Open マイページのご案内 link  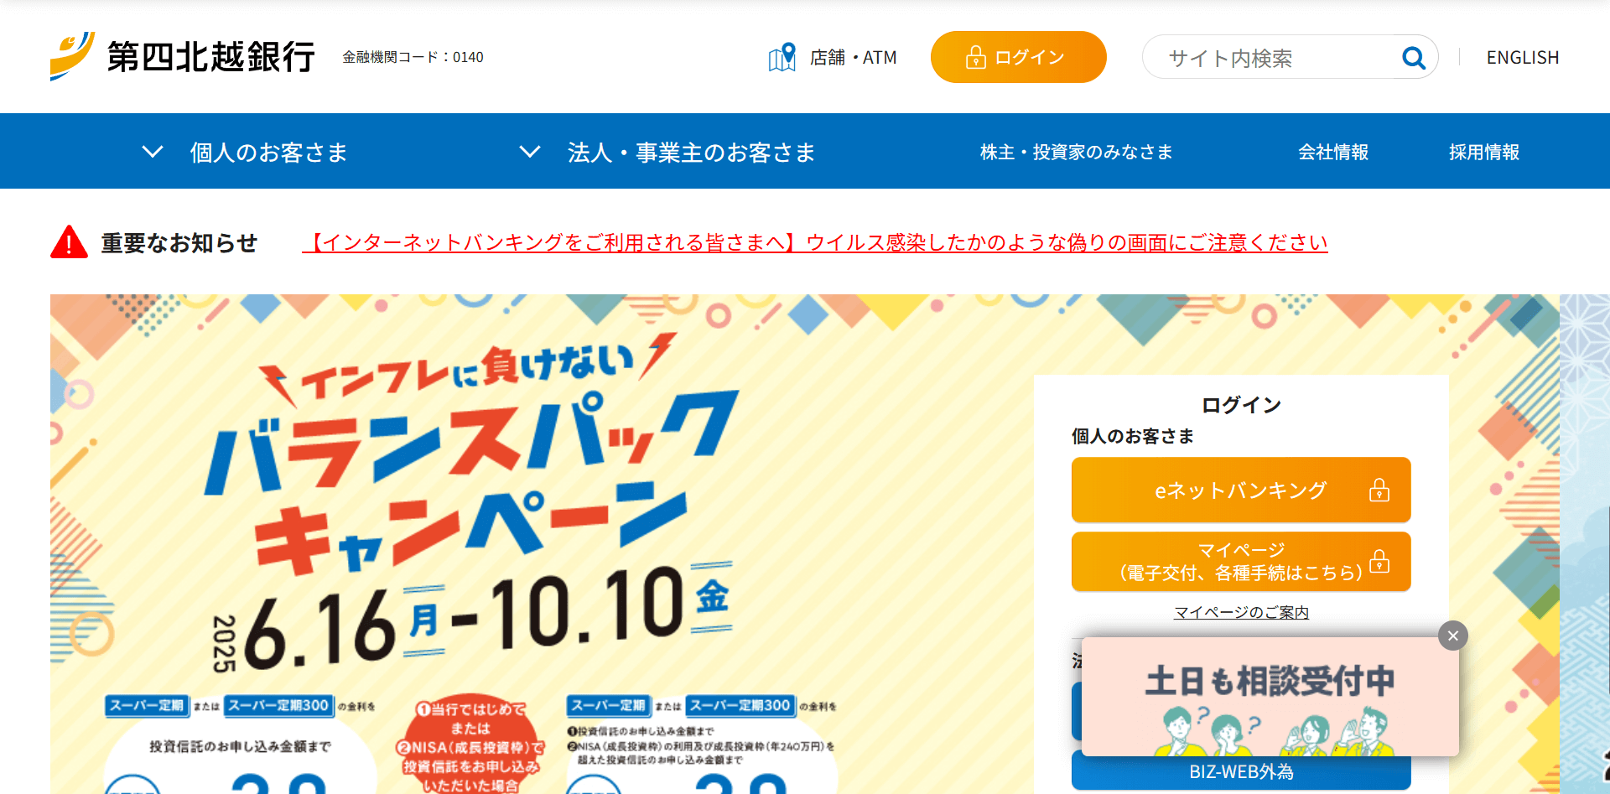(x=1241, y=612)
